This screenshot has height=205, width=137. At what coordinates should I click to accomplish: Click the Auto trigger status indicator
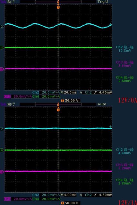[x=102, y=104]
